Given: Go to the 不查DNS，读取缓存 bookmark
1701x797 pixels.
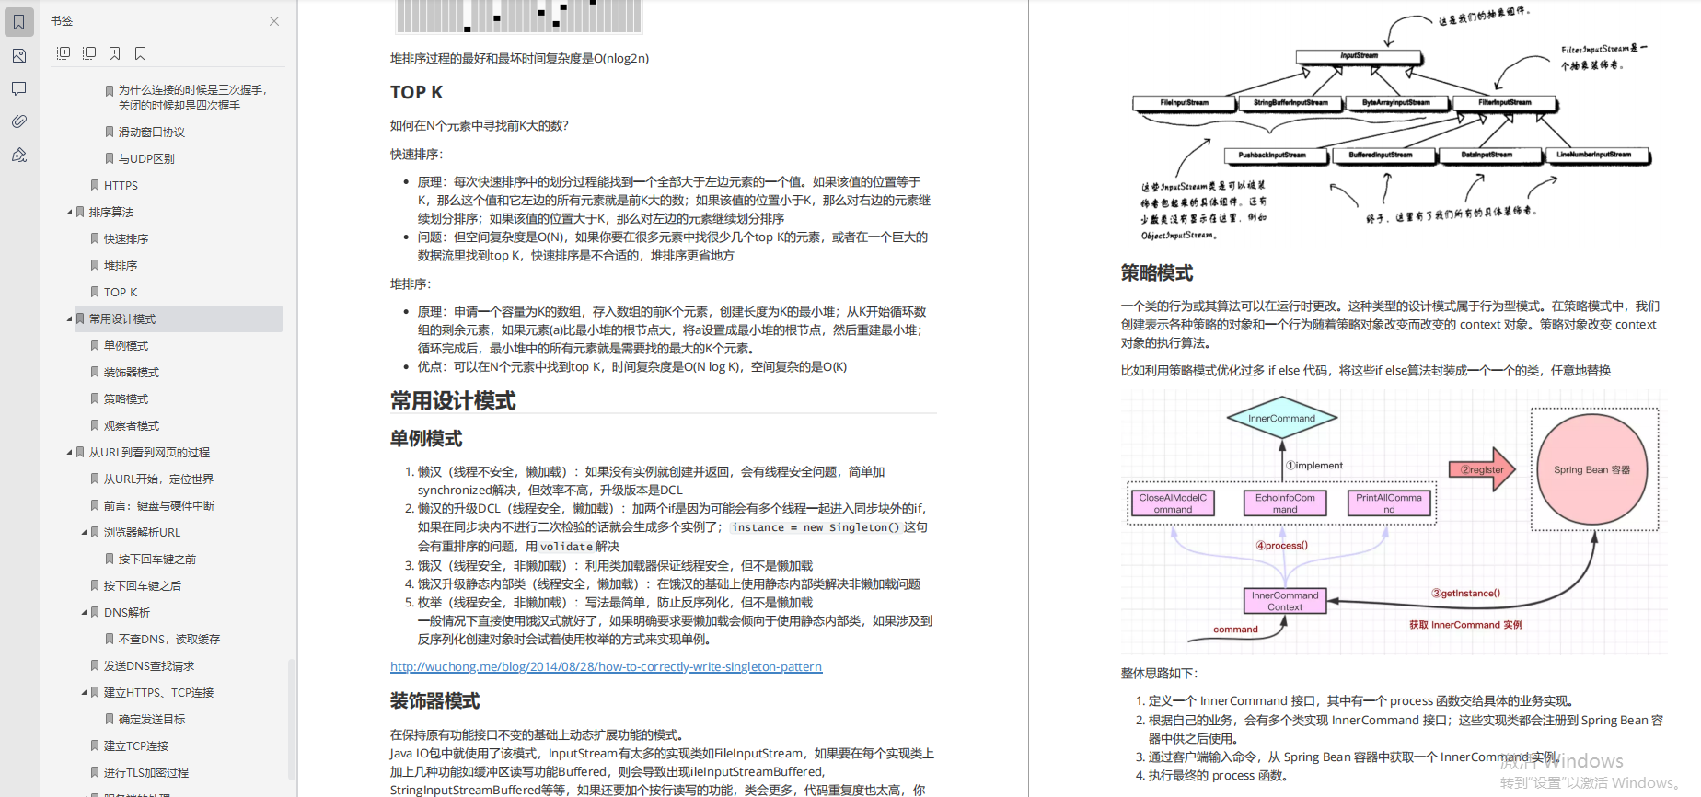Looking at the screenshot, I should pyautogui.click(x=169, y=639).
